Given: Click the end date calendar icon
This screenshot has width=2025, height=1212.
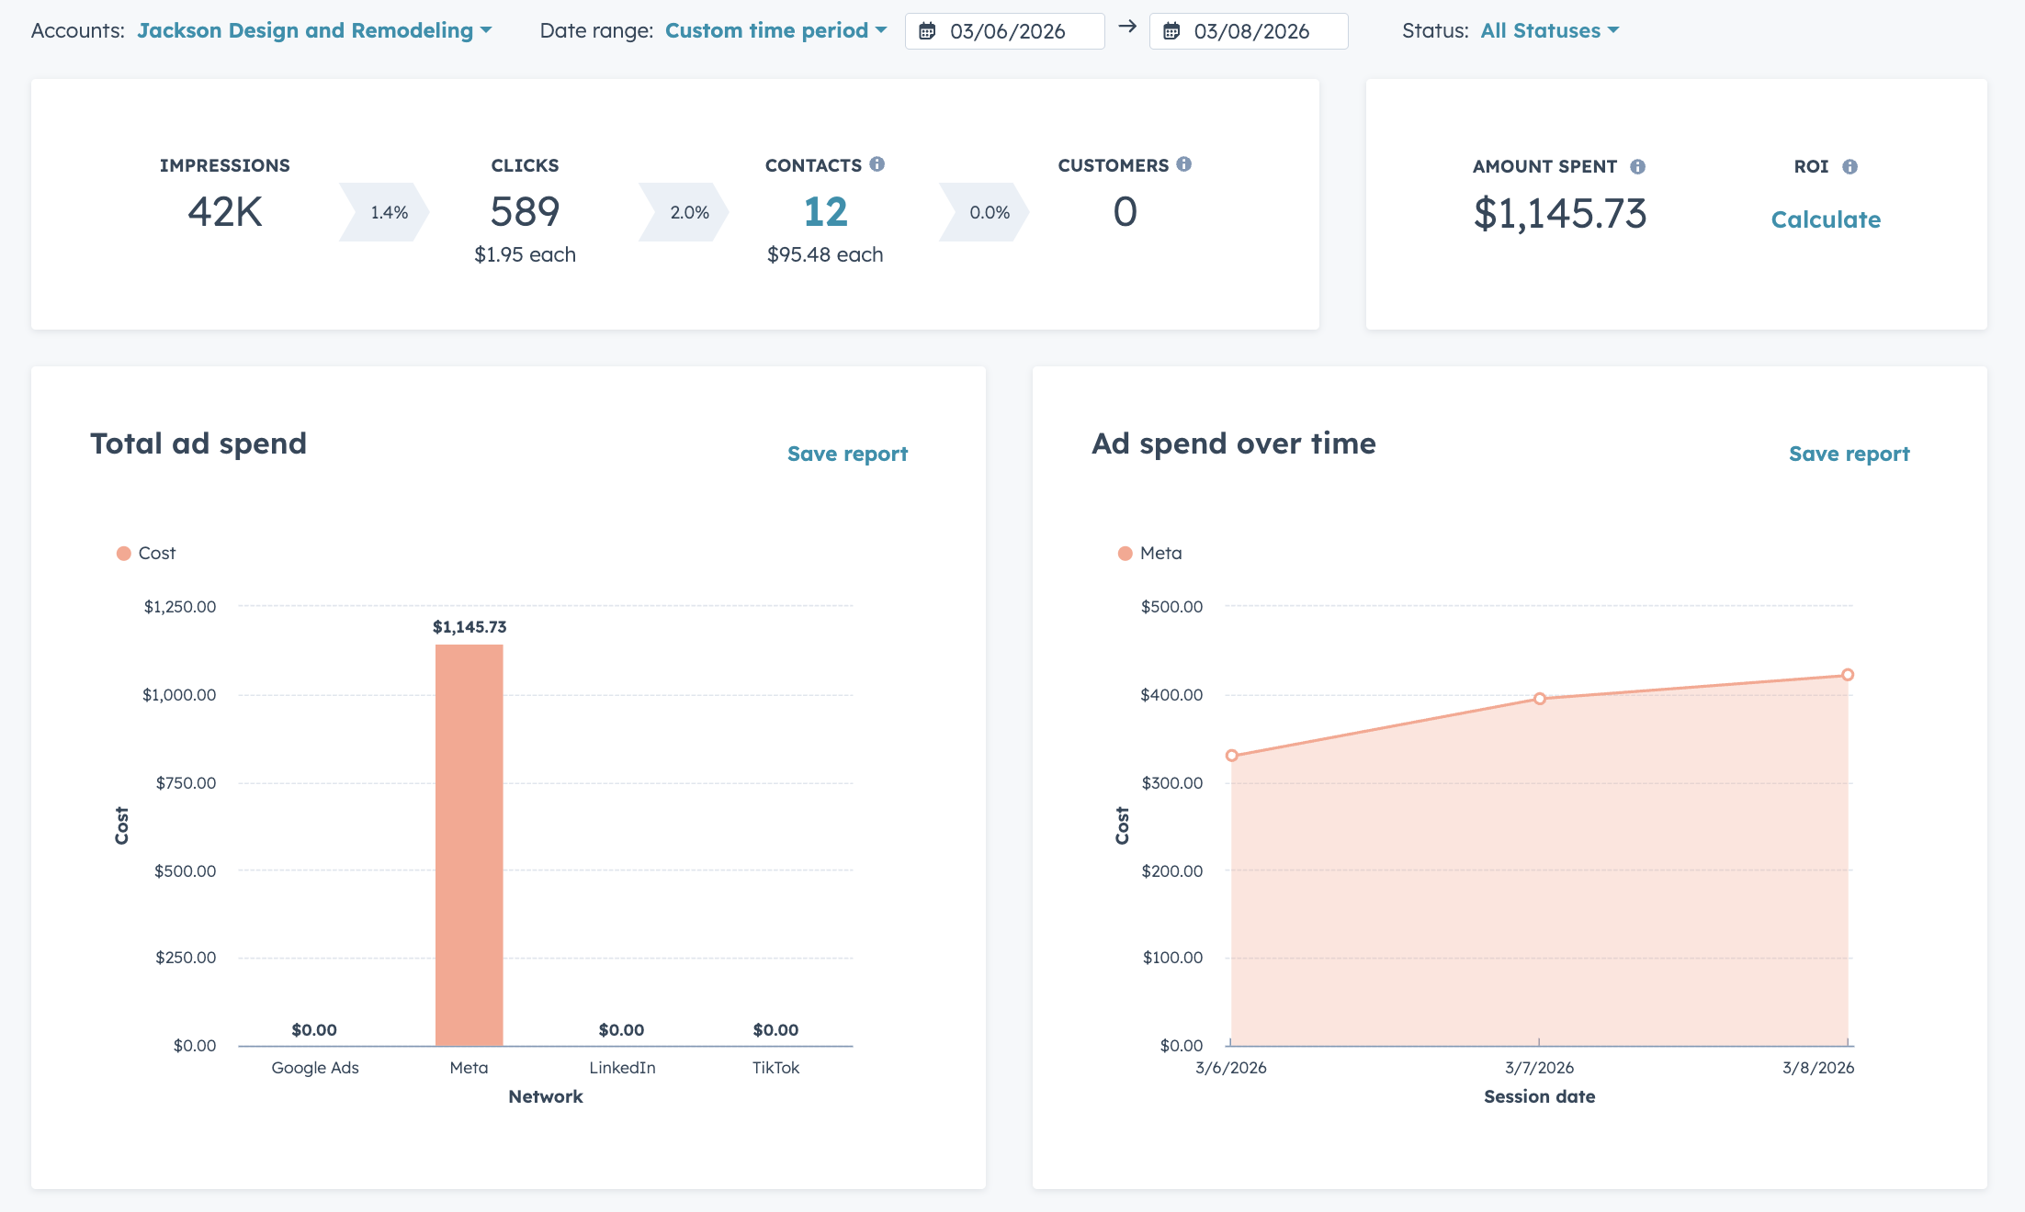Looking at the screenshot, I should pyautogui.click(x=1171, y=31).
